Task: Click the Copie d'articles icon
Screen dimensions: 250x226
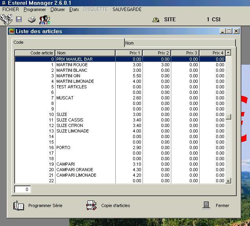Action: point(91,205)
